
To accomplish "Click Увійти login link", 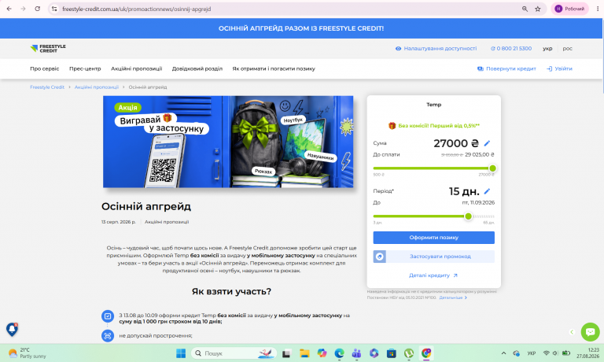I will (x=559, y=68).
